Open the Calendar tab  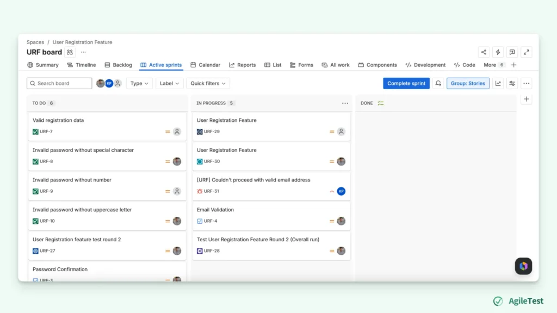tap(205, 65)
